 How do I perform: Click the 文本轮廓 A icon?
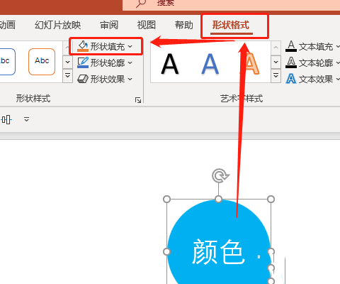coord(291,62)
